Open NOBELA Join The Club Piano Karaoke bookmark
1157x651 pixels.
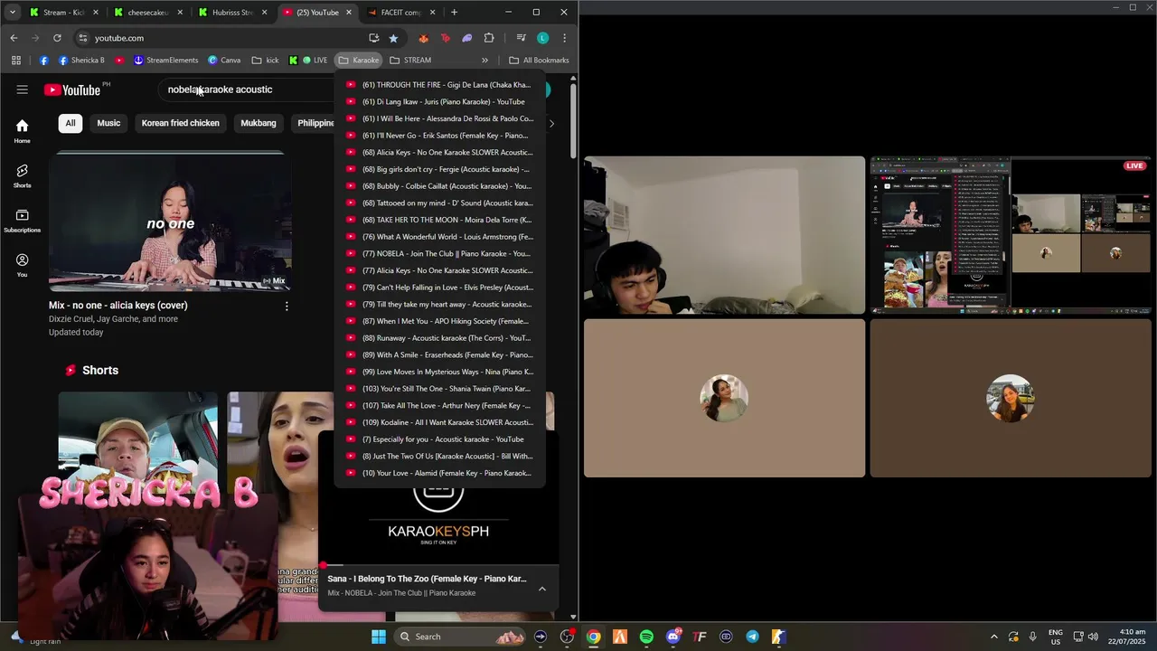(x=440, y=254)
